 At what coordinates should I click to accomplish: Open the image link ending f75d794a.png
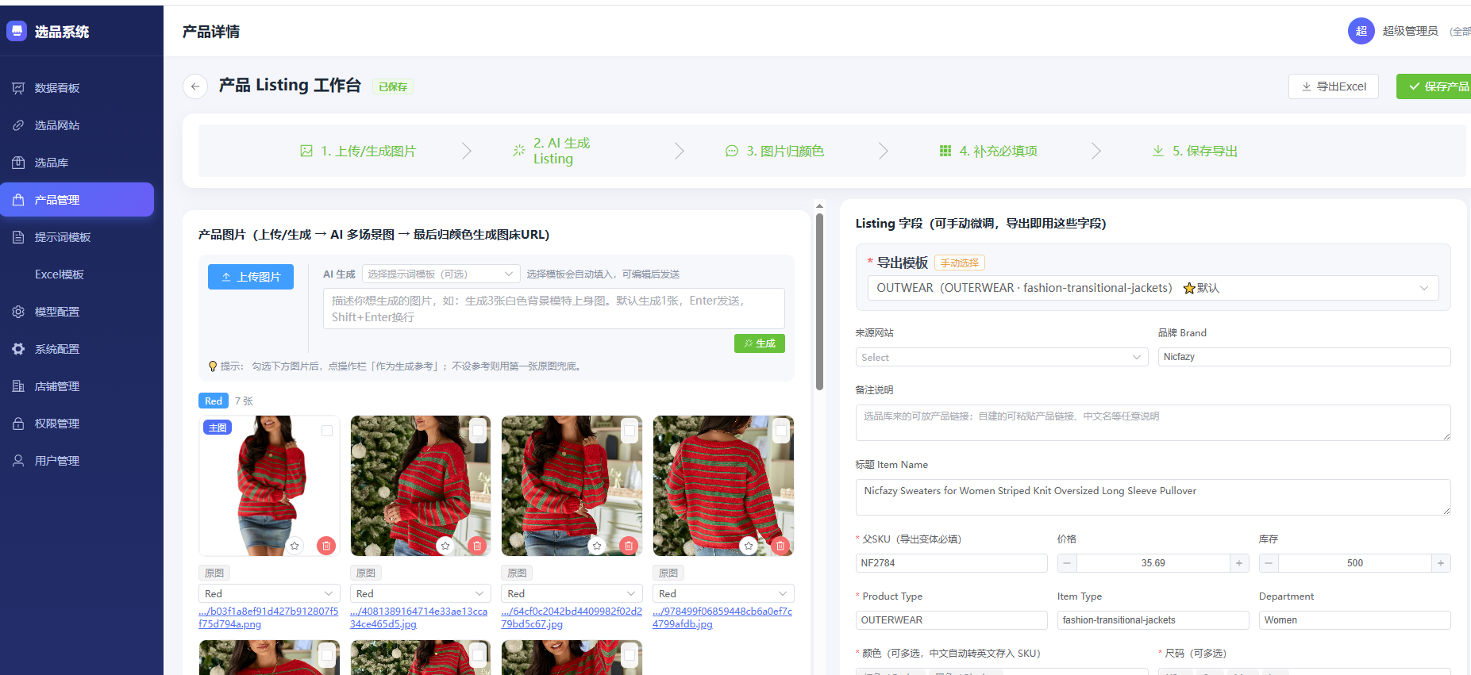[269, 618]
